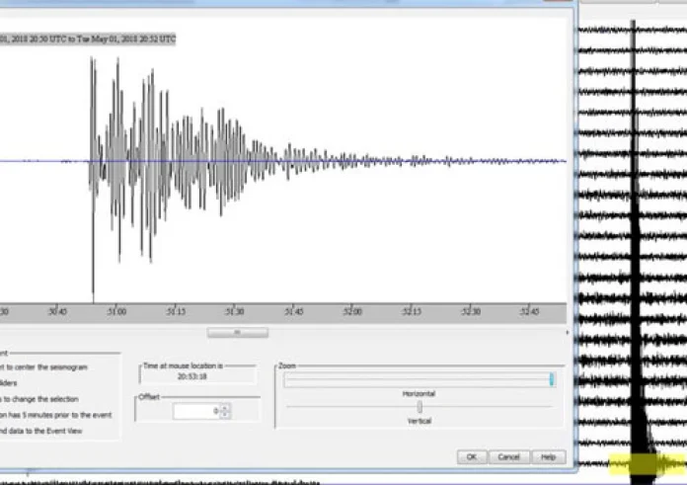Click the 'data to the Event View' instruction text
Image resolution: width=687 pixels, height=485 pixels.
[x=45, y=431]
